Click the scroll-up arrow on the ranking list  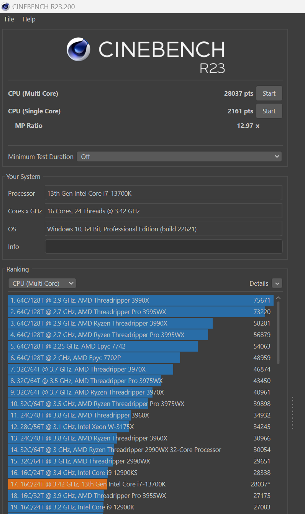pyautogui.click(x=278, y=297)
